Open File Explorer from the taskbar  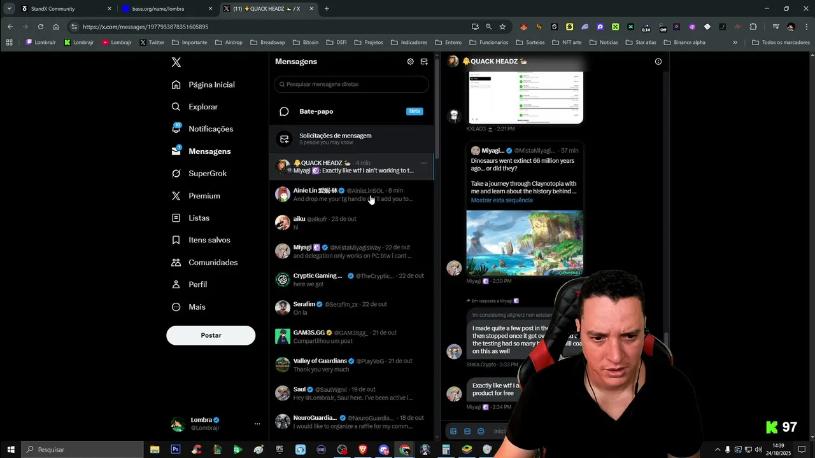155,450
